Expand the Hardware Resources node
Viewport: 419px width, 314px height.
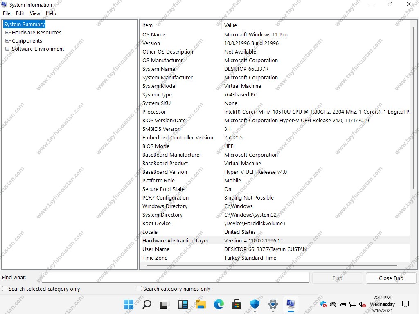(7, 33)
